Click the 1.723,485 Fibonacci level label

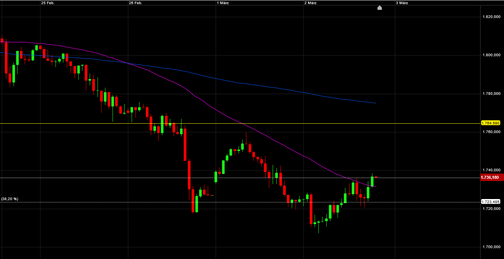click(x=491, y=202)
